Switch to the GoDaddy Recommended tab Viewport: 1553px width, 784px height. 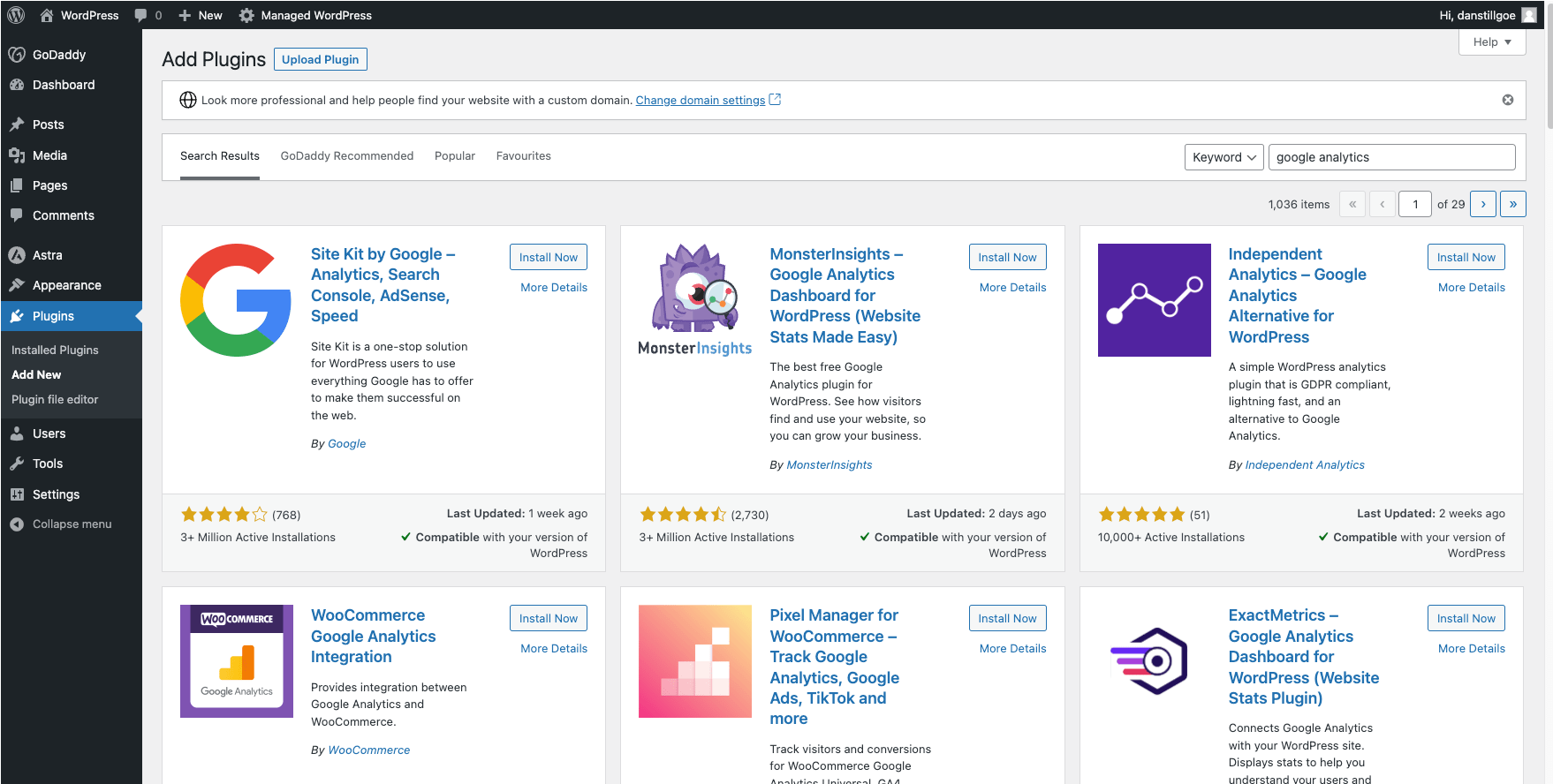click(x=346, y=156)
